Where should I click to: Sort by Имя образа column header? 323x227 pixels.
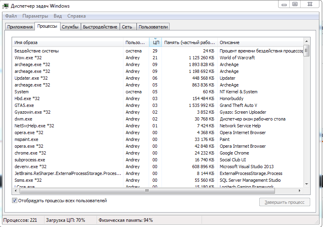[x=68, y=42]
